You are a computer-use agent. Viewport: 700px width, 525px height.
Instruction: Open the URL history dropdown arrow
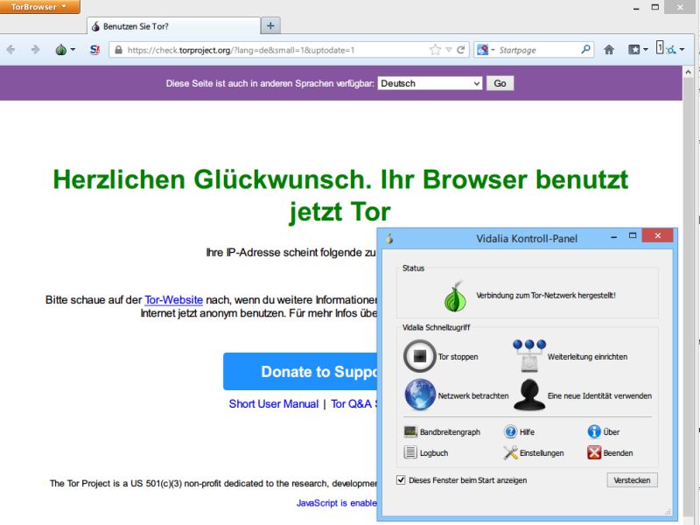(x=449, y=50)
